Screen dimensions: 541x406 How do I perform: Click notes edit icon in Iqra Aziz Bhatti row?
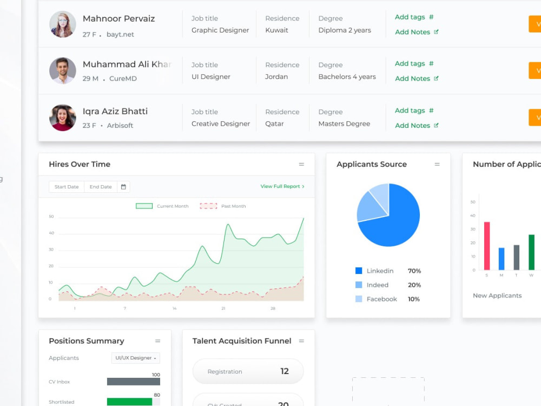pos(436,126)
